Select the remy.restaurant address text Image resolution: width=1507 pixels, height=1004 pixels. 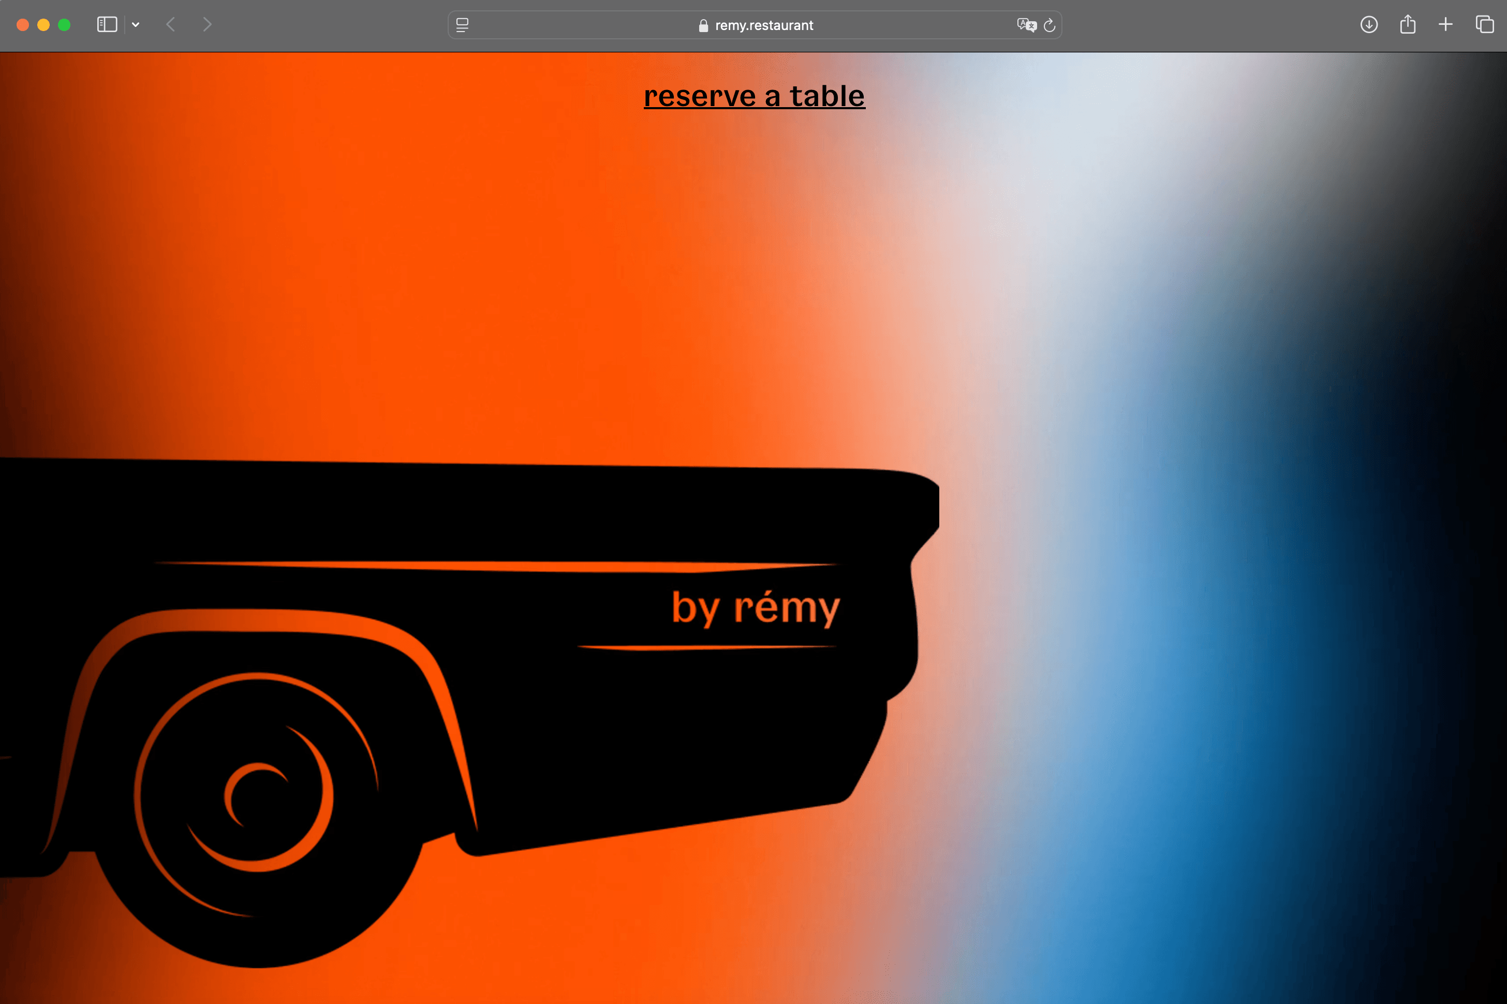tap(764, 25)
